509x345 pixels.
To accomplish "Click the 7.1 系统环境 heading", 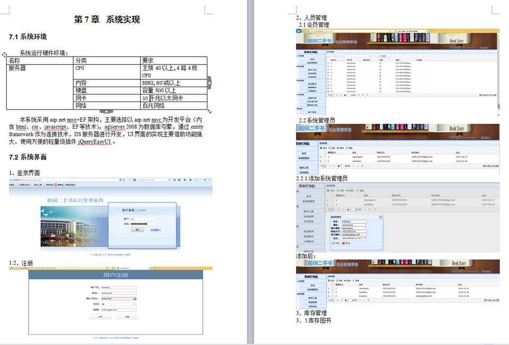I will [28, 37].
